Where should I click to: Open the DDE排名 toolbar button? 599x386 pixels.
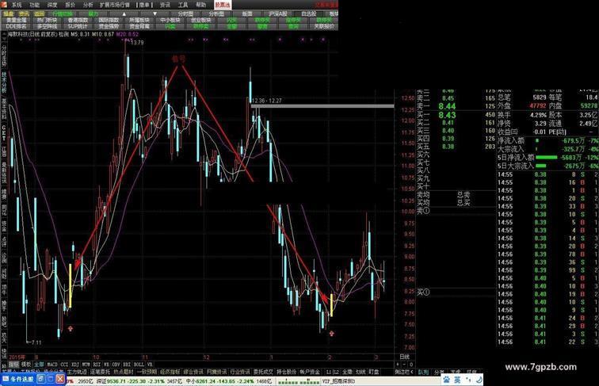click(17, 26)
